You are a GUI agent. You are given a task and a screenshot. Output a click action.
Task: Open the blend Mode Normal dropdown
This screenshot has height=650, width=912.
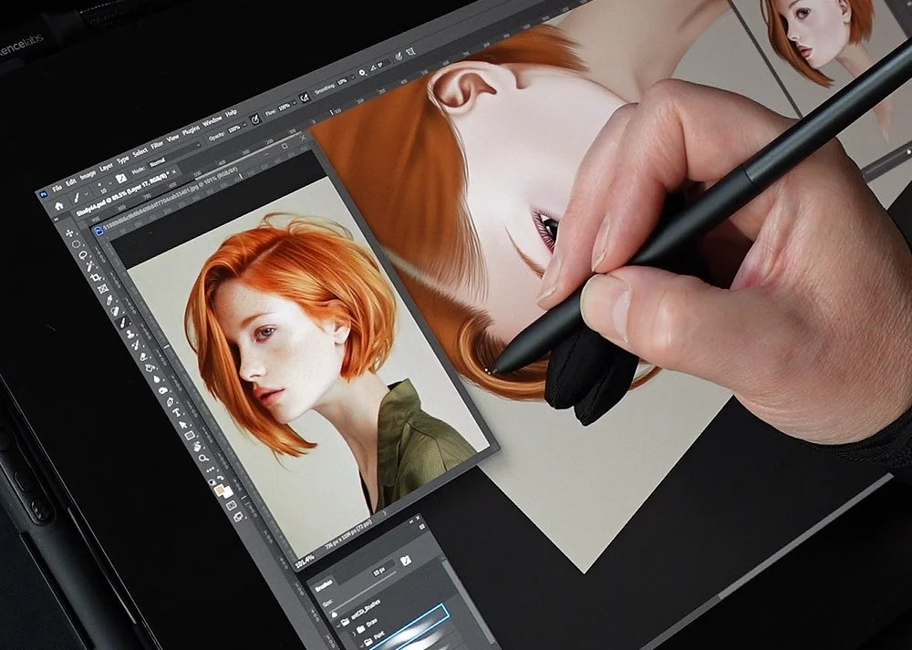point(175,154)
